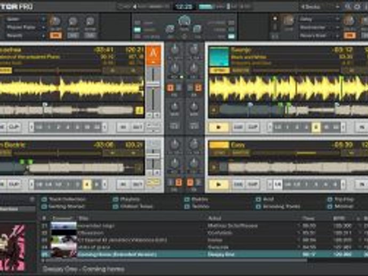Screen dimensions: 368x276
Task: Click the top gain knob of Deck B's mixer channel
Action: point(194,50)
